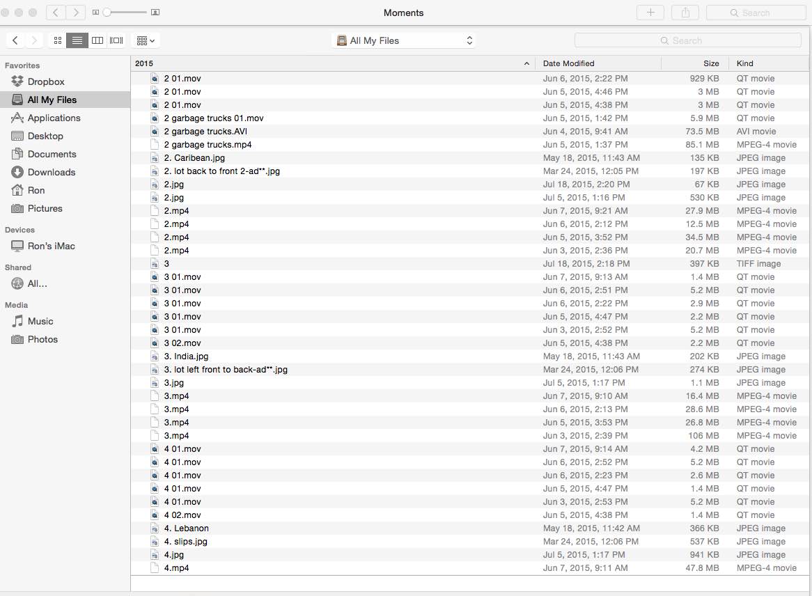The height and width of the screenshot is (596, 812).
Task: Select 3 01.mov sized 2.9 MB
Action: tap(469, 304)
